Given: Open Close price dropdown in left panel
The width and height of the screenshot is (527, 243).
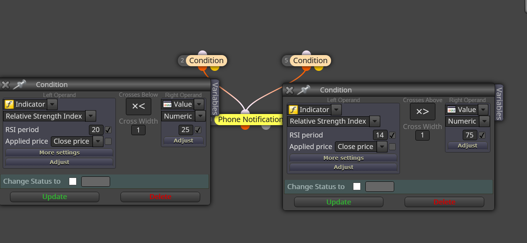Looking at the screenshot, I should (98, 141).
